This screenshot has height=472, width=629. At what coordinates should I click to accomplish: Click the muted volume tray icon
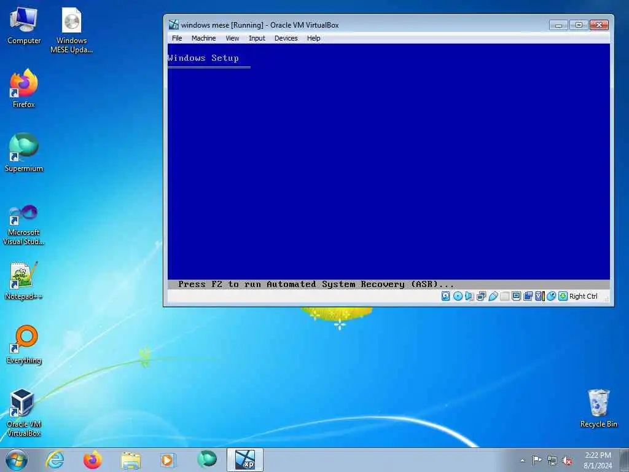click(x=567, y=460)
